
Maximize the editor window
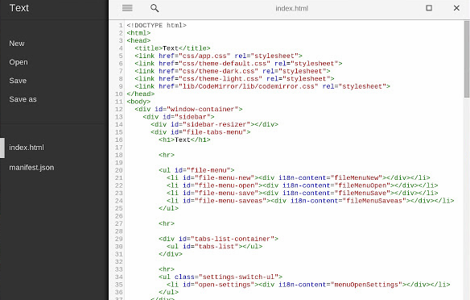[429, 8]
